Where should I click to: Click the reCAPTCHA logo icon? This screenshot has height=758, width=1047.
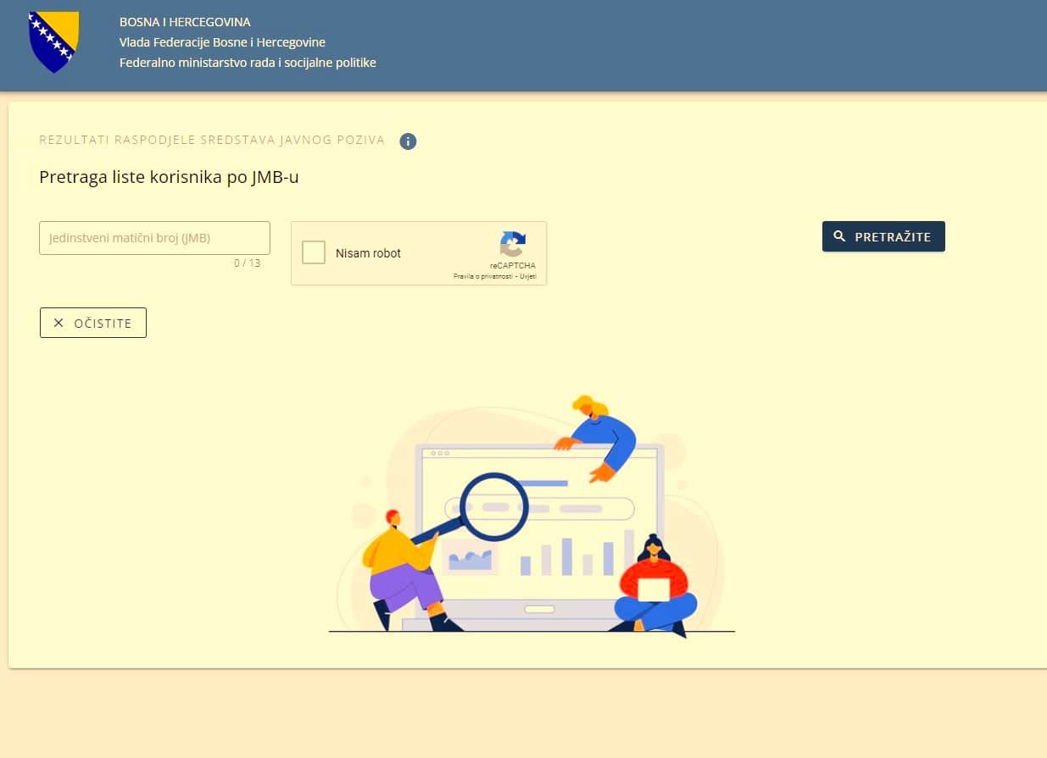pyautogui.click(x=512, y=245)
